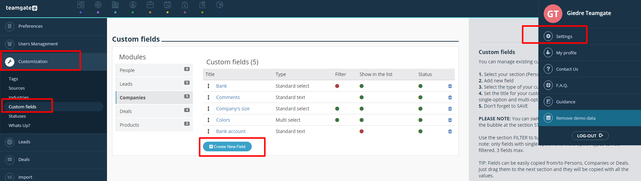Toggle Show in the list for Comments

point(361,97)
